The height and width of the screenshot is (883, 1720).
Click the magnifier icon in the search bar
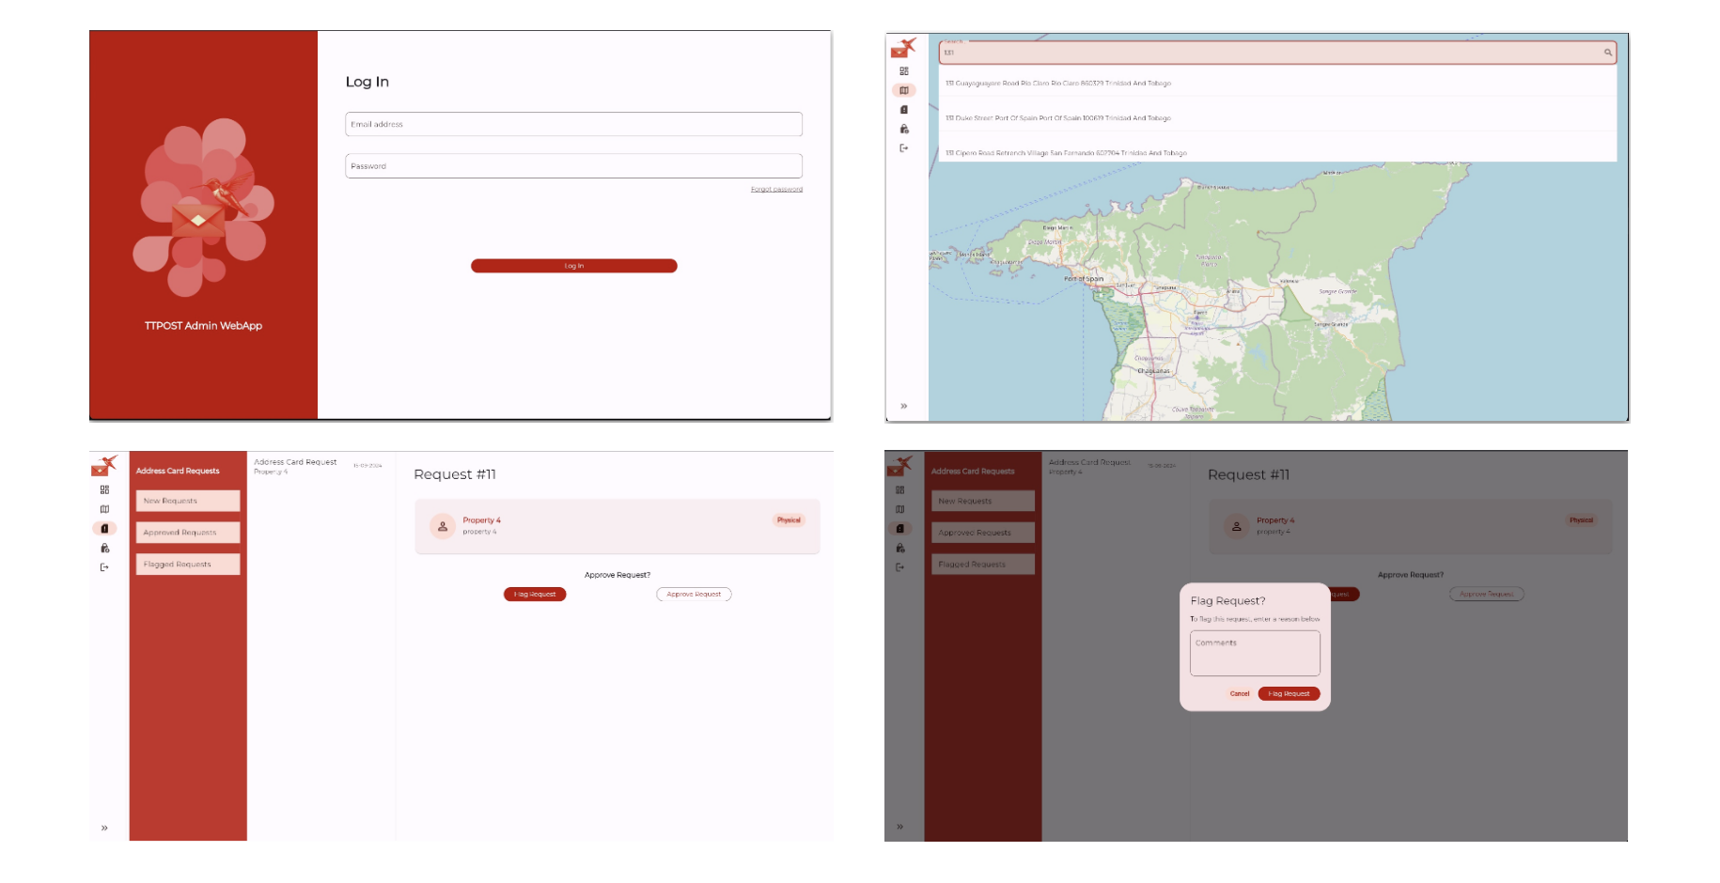[x=1608, y=53]
